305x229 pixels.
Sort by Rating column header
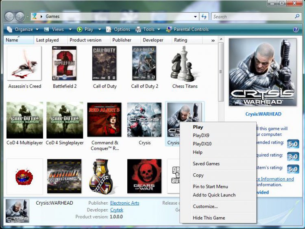pos(187,40)
